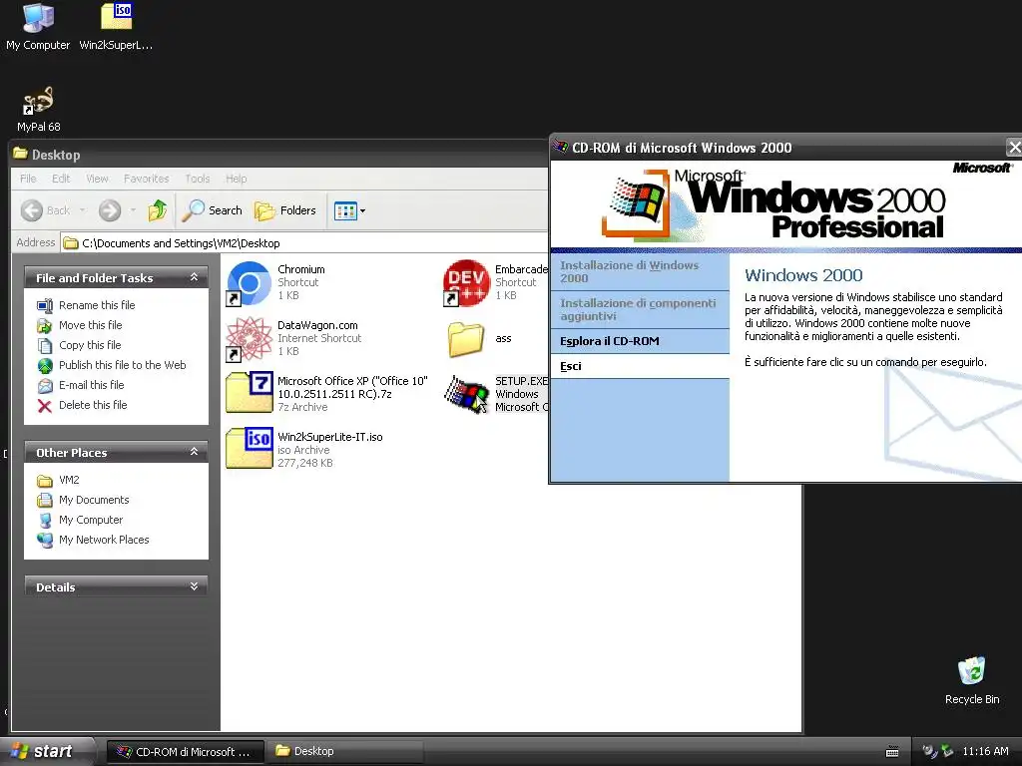Click the Back button in Explorer toolbar
Image resolution: width=1022 pixels, height=766 pixels.
click(x=45, y=210)
